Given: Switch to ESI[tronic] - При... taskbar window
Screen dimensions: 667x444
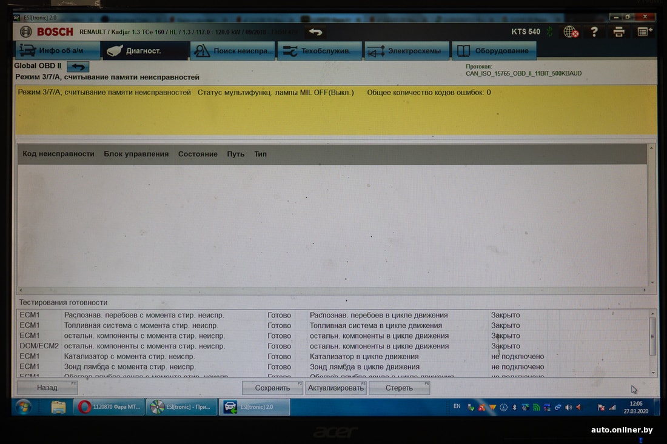Looking at the screenshot, I should (182, 407).
